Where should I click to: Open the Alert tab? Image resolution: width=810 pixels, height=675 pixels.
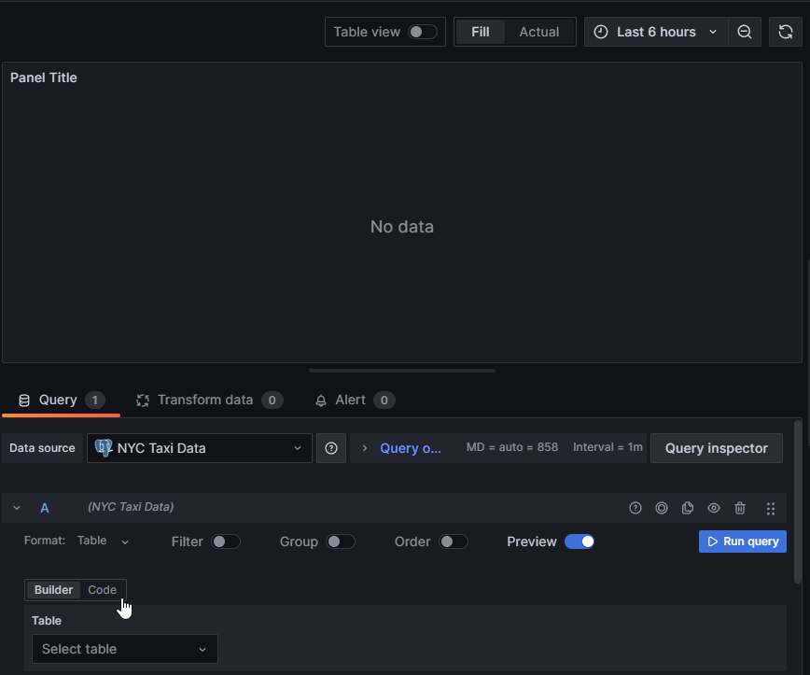click(x=354, y=400)
